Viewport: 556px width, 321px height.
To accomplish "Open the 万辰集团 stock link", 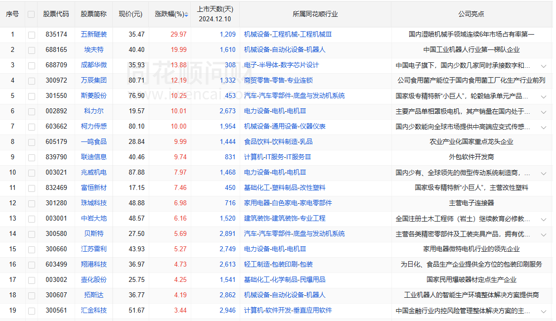I will point(93,80).
